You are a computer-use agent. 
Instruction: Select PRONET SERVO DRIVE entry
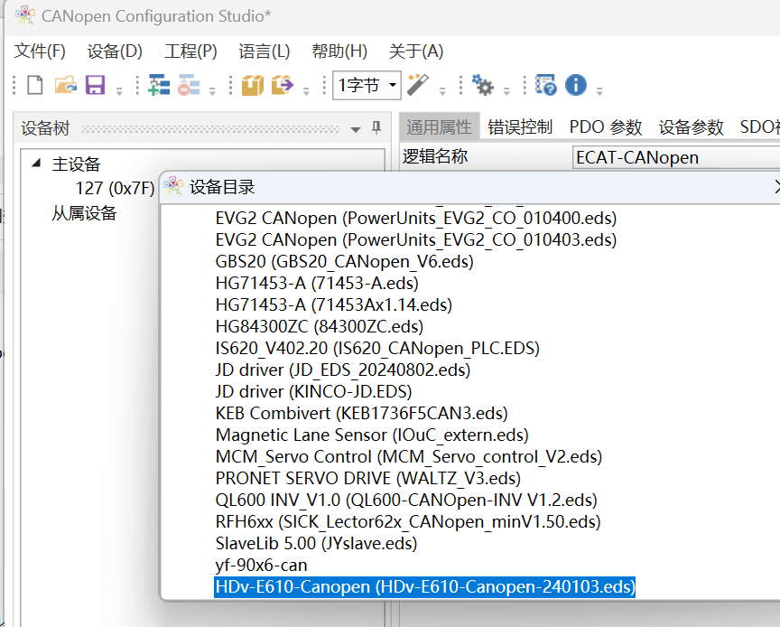coord(368,479)
